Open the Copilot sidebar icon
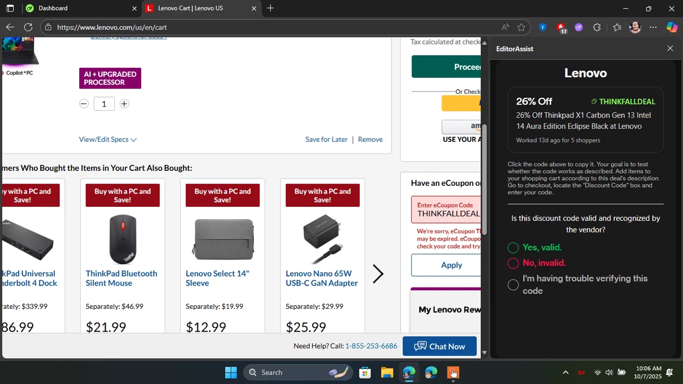Viewport: 683px width, 384px height. [x=672, y=27]
